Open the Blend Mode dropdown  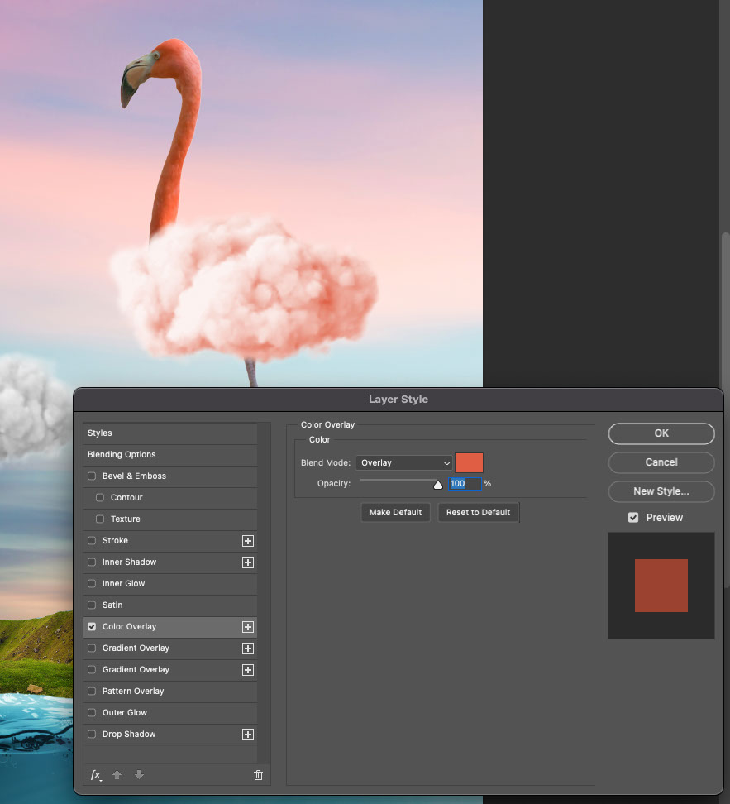tap(404, 463)
